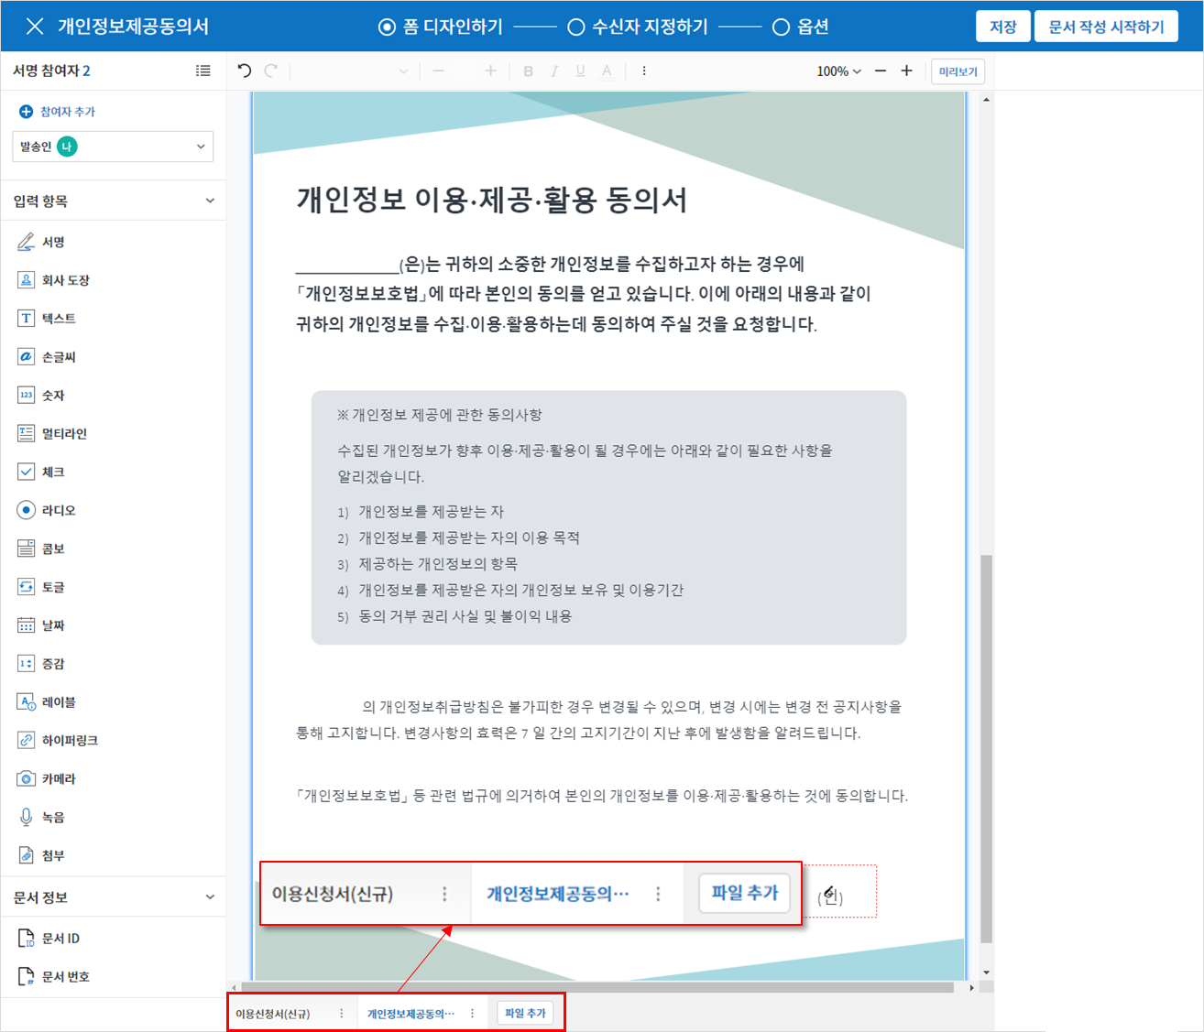1204x1032 pixels.
Task: Toggle italic formatting in toolbar
Action: pyautogui.click(x=554, y=71)
